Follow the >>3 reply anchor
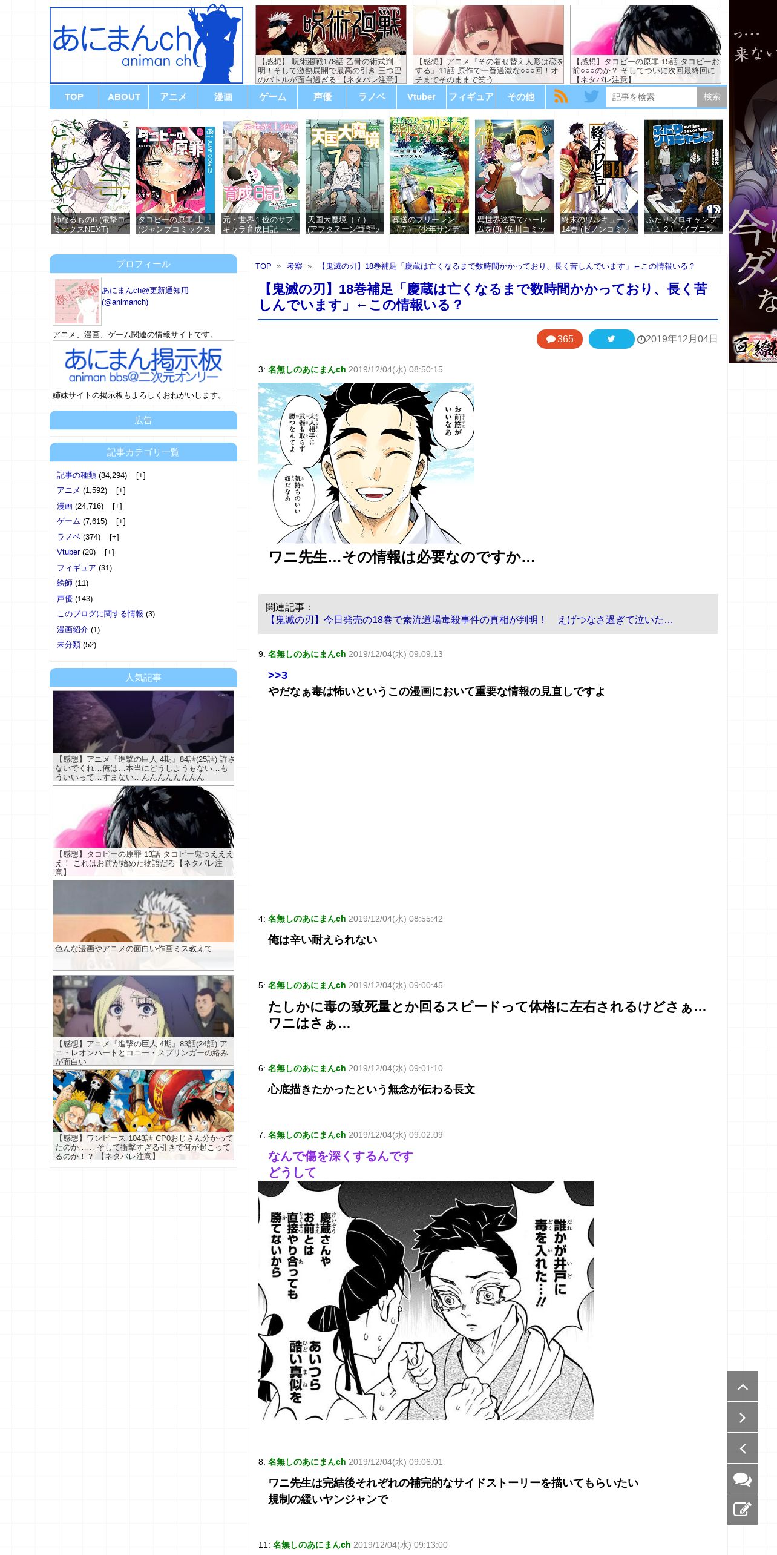 pos(278,675)
